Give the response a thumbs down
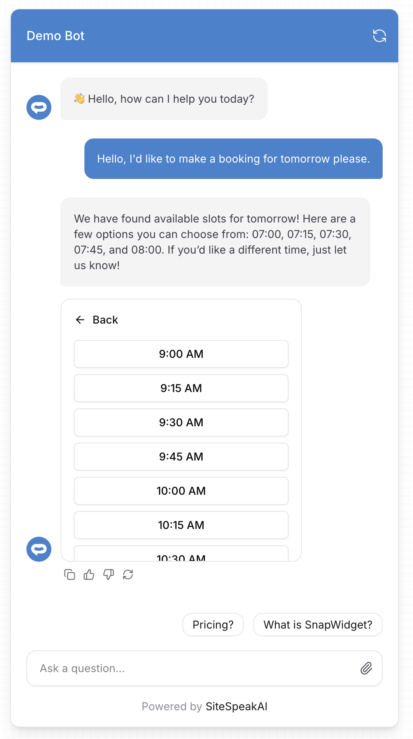 point(108,574)
